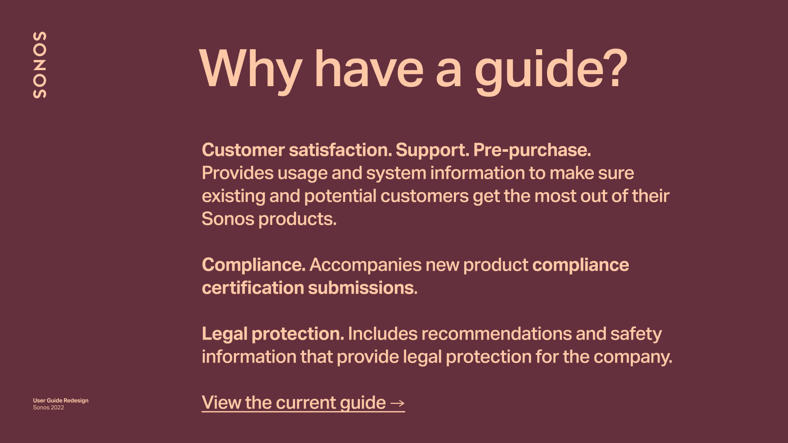
Task: Click the bold Customer satisfaction text
Action: click(296, 150)
